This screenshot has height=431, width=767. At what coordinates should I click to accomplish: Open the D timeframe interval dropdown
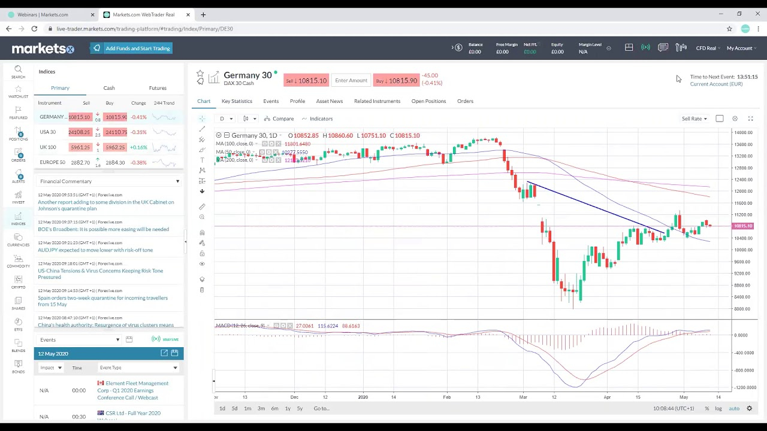click(x=226, y=119)
